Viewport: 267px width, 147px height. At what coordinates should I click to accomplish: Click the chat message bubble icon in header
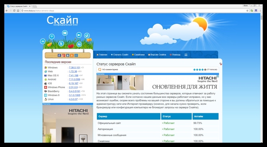pyautogui.click(x=65, y=33)
